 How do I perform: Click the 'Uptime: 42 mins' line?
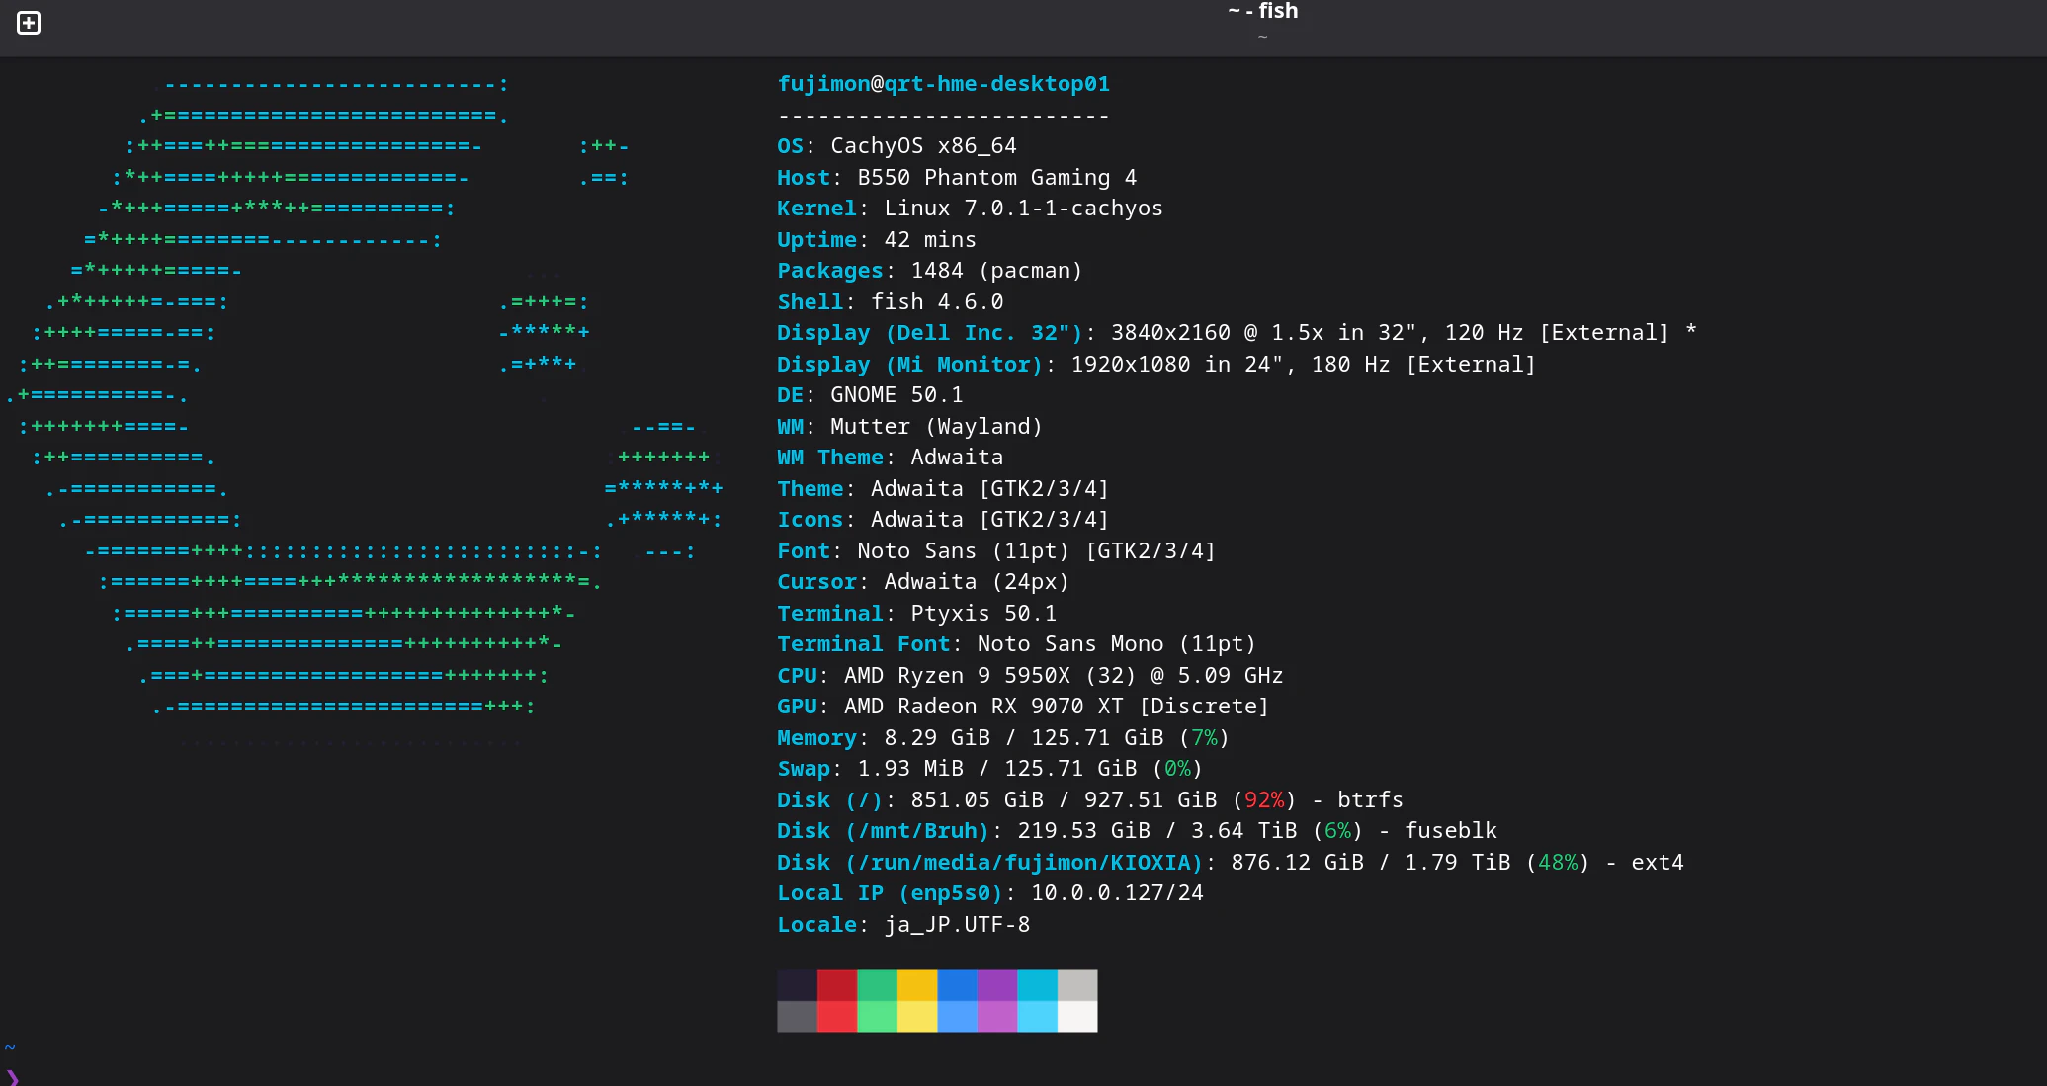877,240
